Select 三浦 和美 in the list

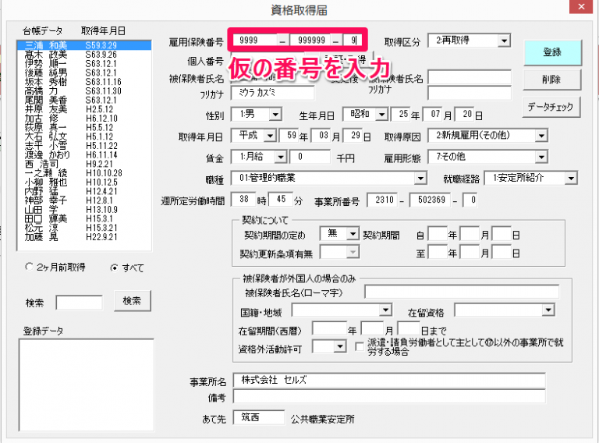click(x=84, y=45)
